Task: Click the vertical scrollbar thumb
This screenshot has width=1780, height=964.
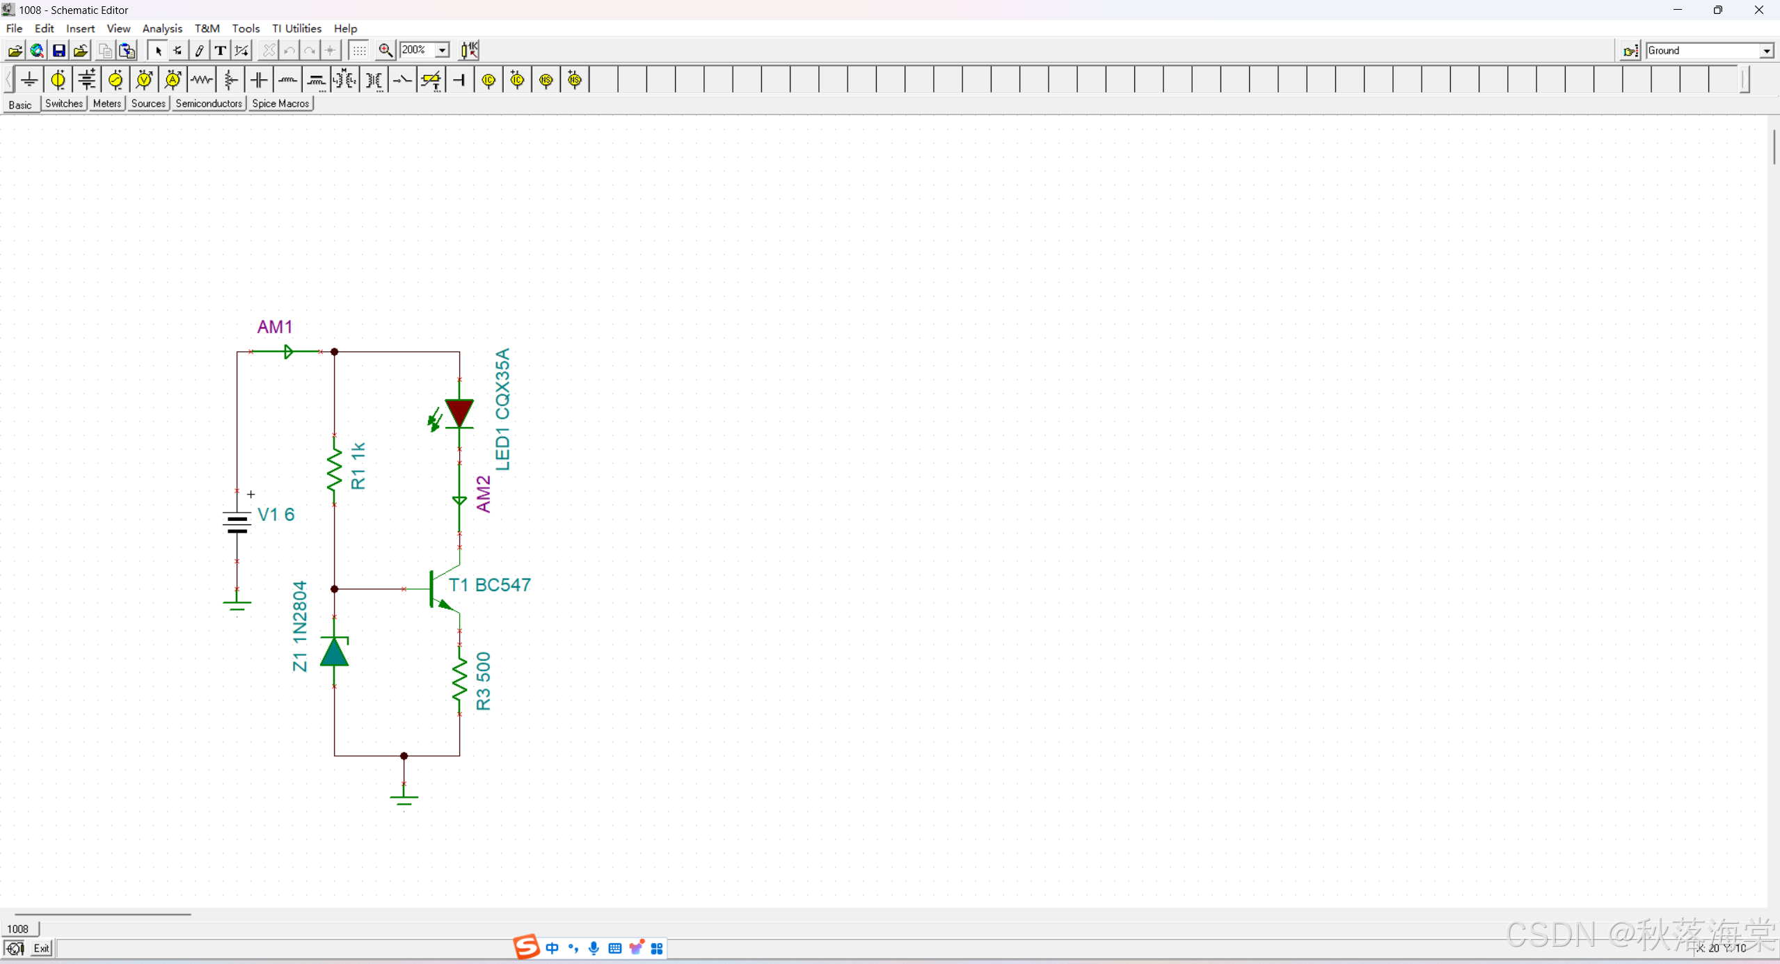Action: tap(1774, 146)
